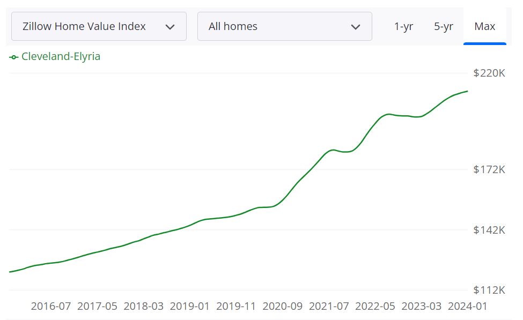Enable the 1-yr time range
This screenshot has height=320, width=523.
coord(403,26)
